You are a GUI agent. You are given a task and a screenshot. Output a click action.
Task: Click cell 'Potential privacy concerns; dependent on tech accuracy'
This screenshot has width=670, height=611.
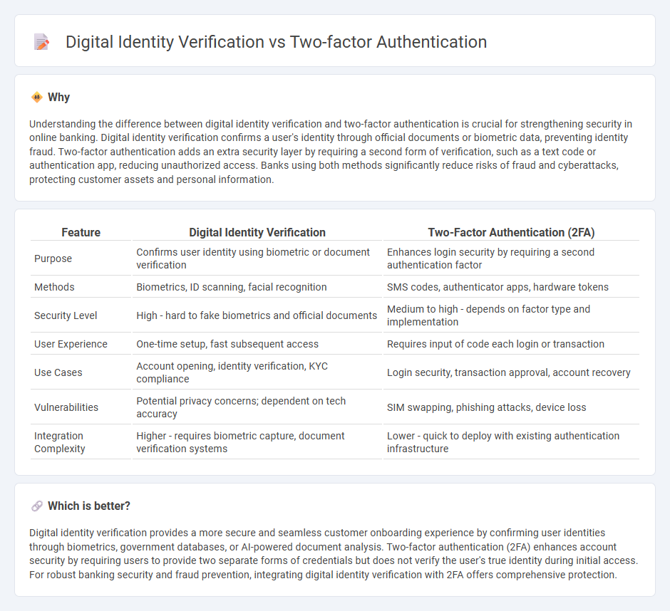pos(257,407)
